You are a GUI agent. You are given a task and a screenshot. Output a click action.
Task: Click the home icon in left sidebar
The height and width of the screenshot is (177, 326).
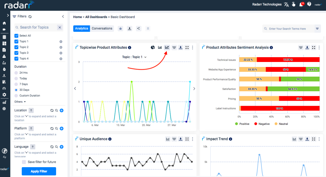point(4,23)
